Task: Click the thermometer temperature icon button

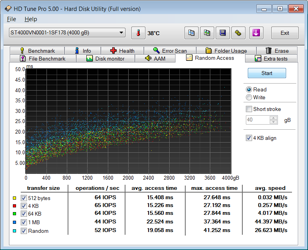Action: pyautogui.click(x=138, y=33)
